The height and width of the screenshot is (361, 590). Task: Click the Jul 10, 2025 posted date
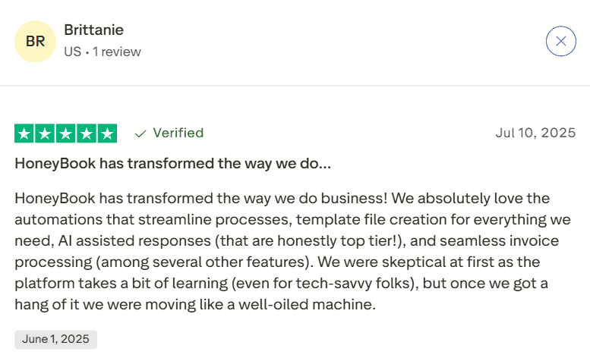tap(535, 133)
